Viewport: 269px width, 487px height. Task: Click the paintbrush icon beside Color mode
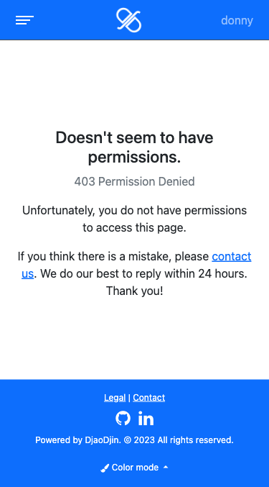[x=105, y=468]
